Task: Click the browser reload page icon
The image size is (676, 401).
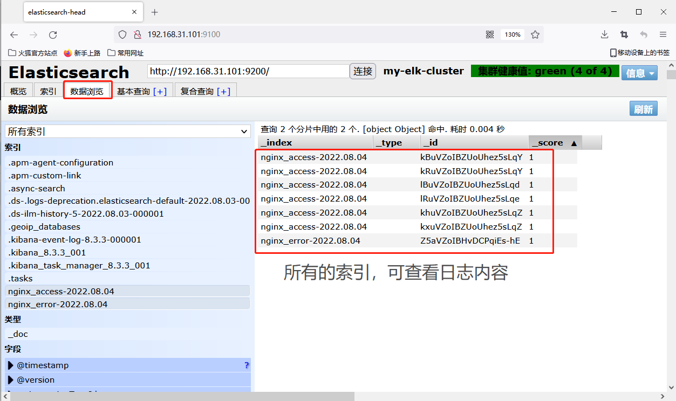Action: click(x=53, y=34)
